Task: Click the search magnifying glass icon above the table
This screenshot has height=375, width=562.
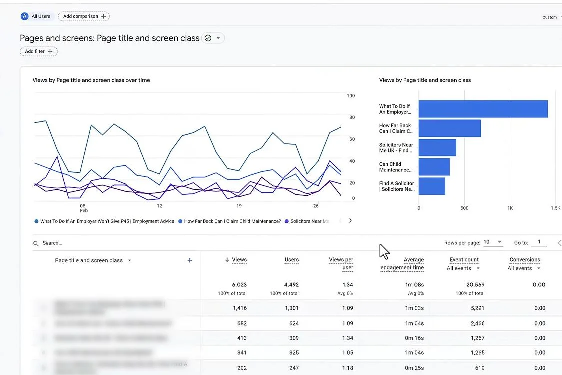Action: (35, 243)
